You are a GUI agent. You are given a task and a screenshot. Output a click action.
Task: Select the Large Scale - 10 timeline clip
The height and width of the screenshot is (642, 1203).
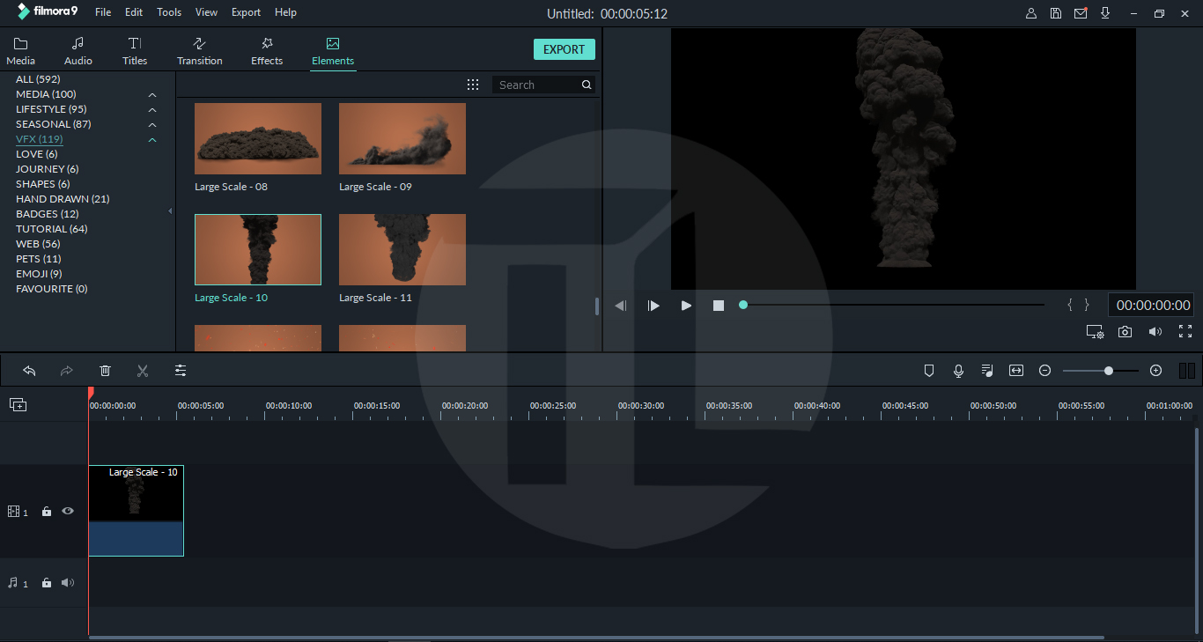137,511
